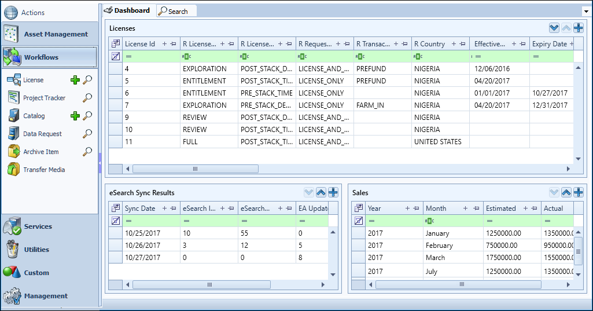
Task: Click eSearch horizontal scrollbar thumb
Action: tap(201, 284)
